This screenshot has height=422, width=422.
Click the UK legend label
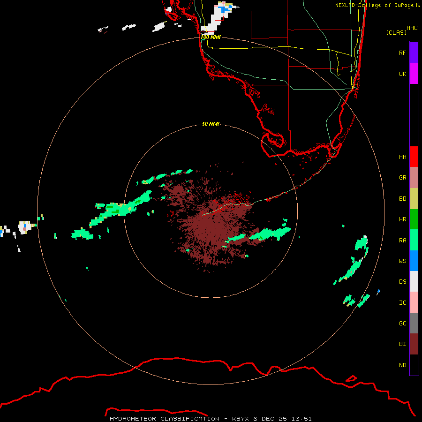click(402, 74)
